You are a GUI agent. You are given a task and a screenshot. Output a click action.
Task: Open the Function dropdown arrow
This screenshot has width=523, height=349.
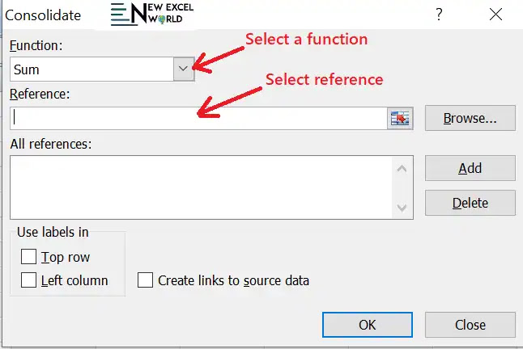(x=184, y=69)
